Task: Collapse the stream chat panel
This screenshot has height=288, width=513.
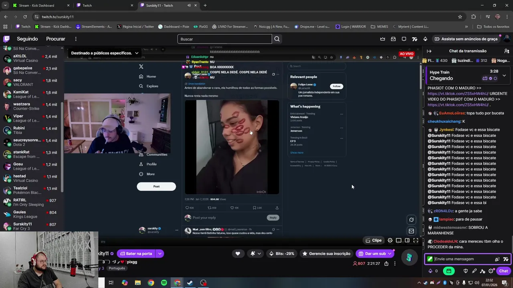Action: pos(429,51)
